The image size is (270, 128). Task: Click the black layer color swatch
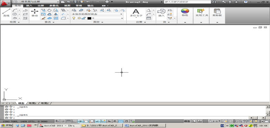(89, 18)
